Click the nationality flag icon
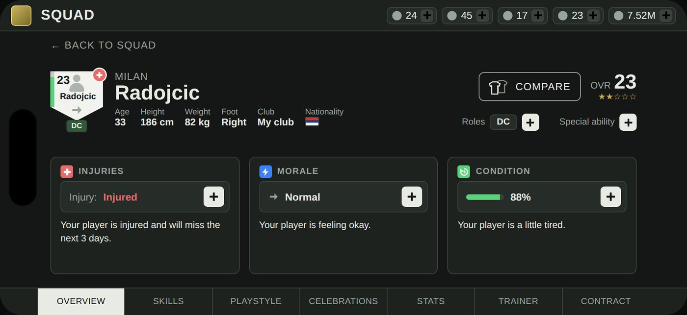687x315 pixels. pyautogui.click(x=312, y=121)
